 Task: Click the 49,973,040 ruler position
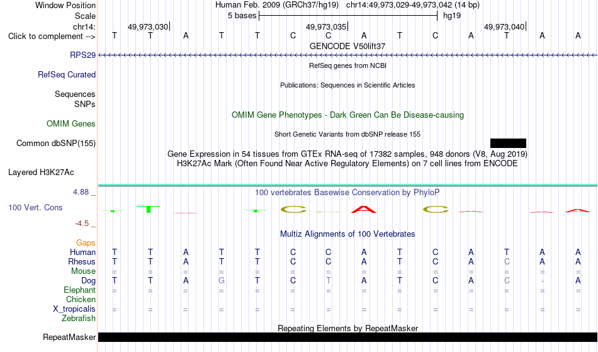coord(504,26)
